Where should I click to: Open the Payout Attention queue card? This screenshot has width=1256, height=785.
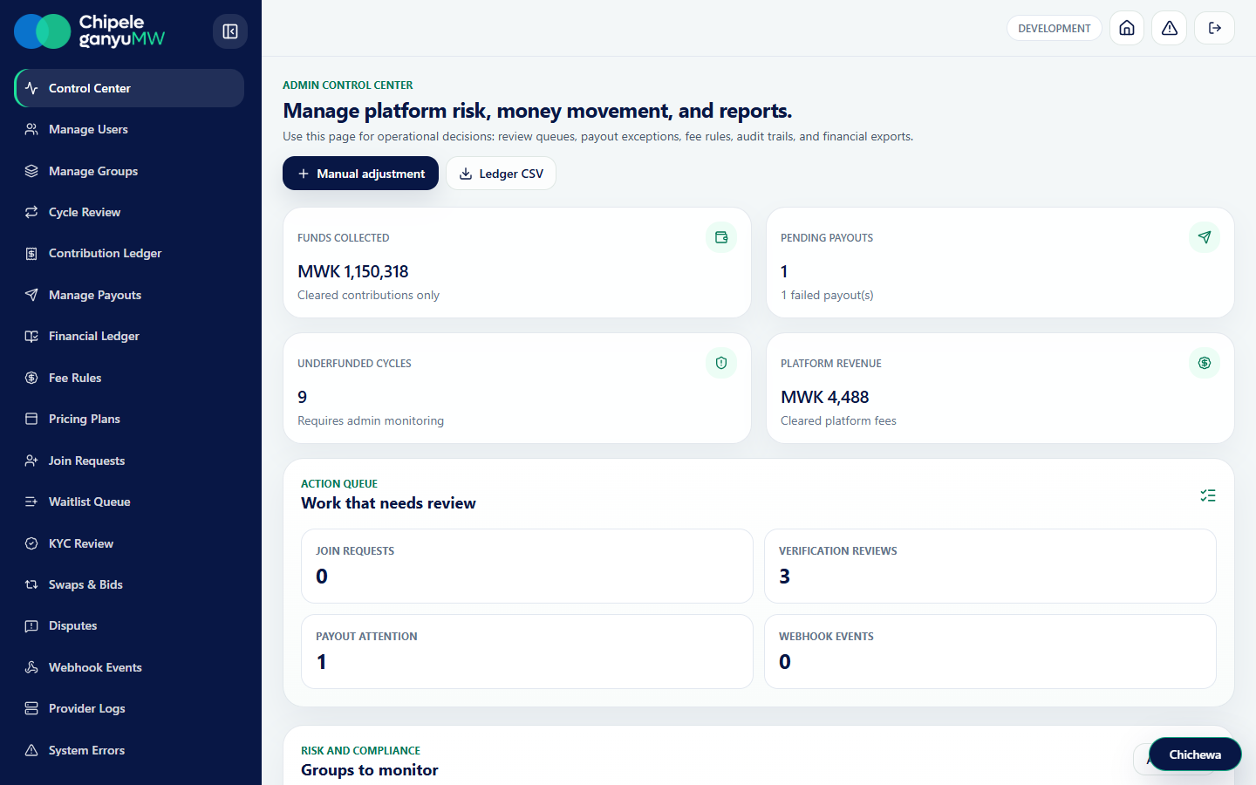click(x=527, y=652)
